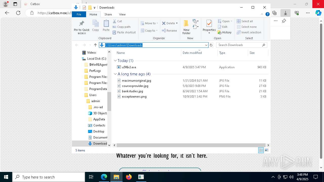
Task: Click the Windows Start button
Action: point(6,177)
